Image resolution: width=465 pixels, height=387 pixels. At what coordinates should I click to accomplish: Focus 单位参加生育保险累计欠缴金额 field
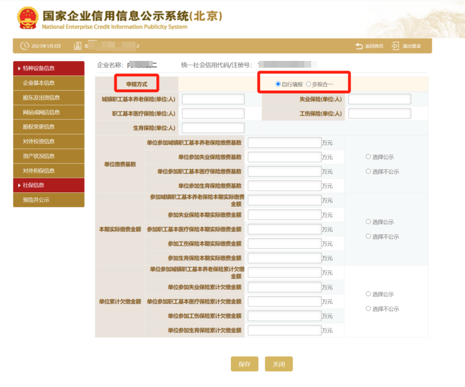285,331
